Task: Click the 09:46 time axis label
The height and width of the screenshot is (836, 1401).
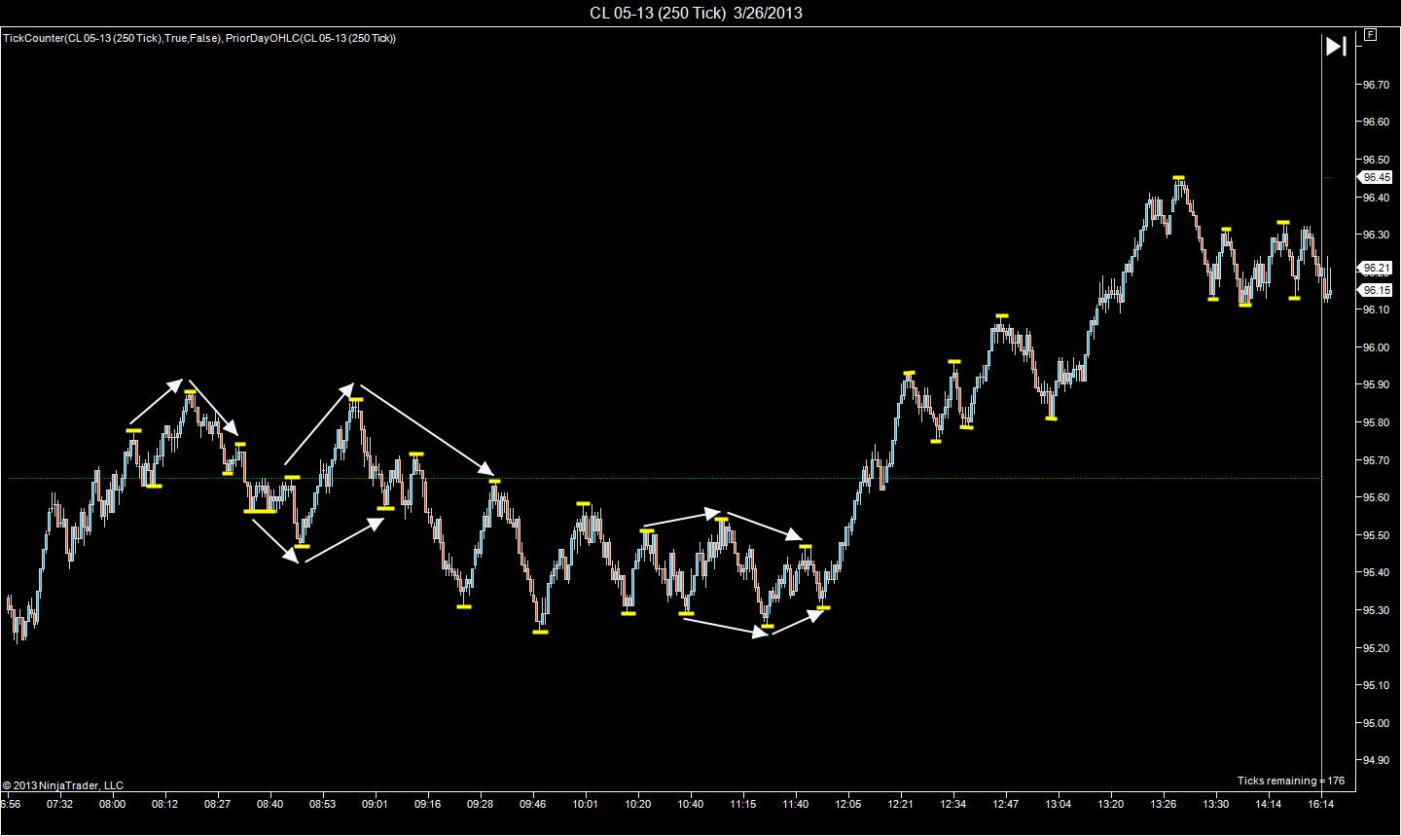Action: [533, 805]
